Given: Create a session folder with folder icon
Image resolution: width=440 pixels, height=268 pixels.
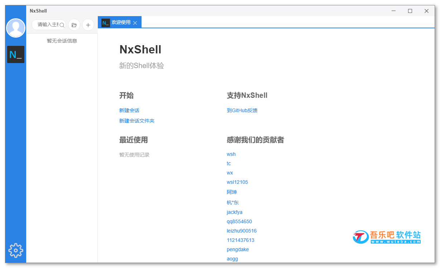Looking at the screenshot, I should [x=74, y=25].
